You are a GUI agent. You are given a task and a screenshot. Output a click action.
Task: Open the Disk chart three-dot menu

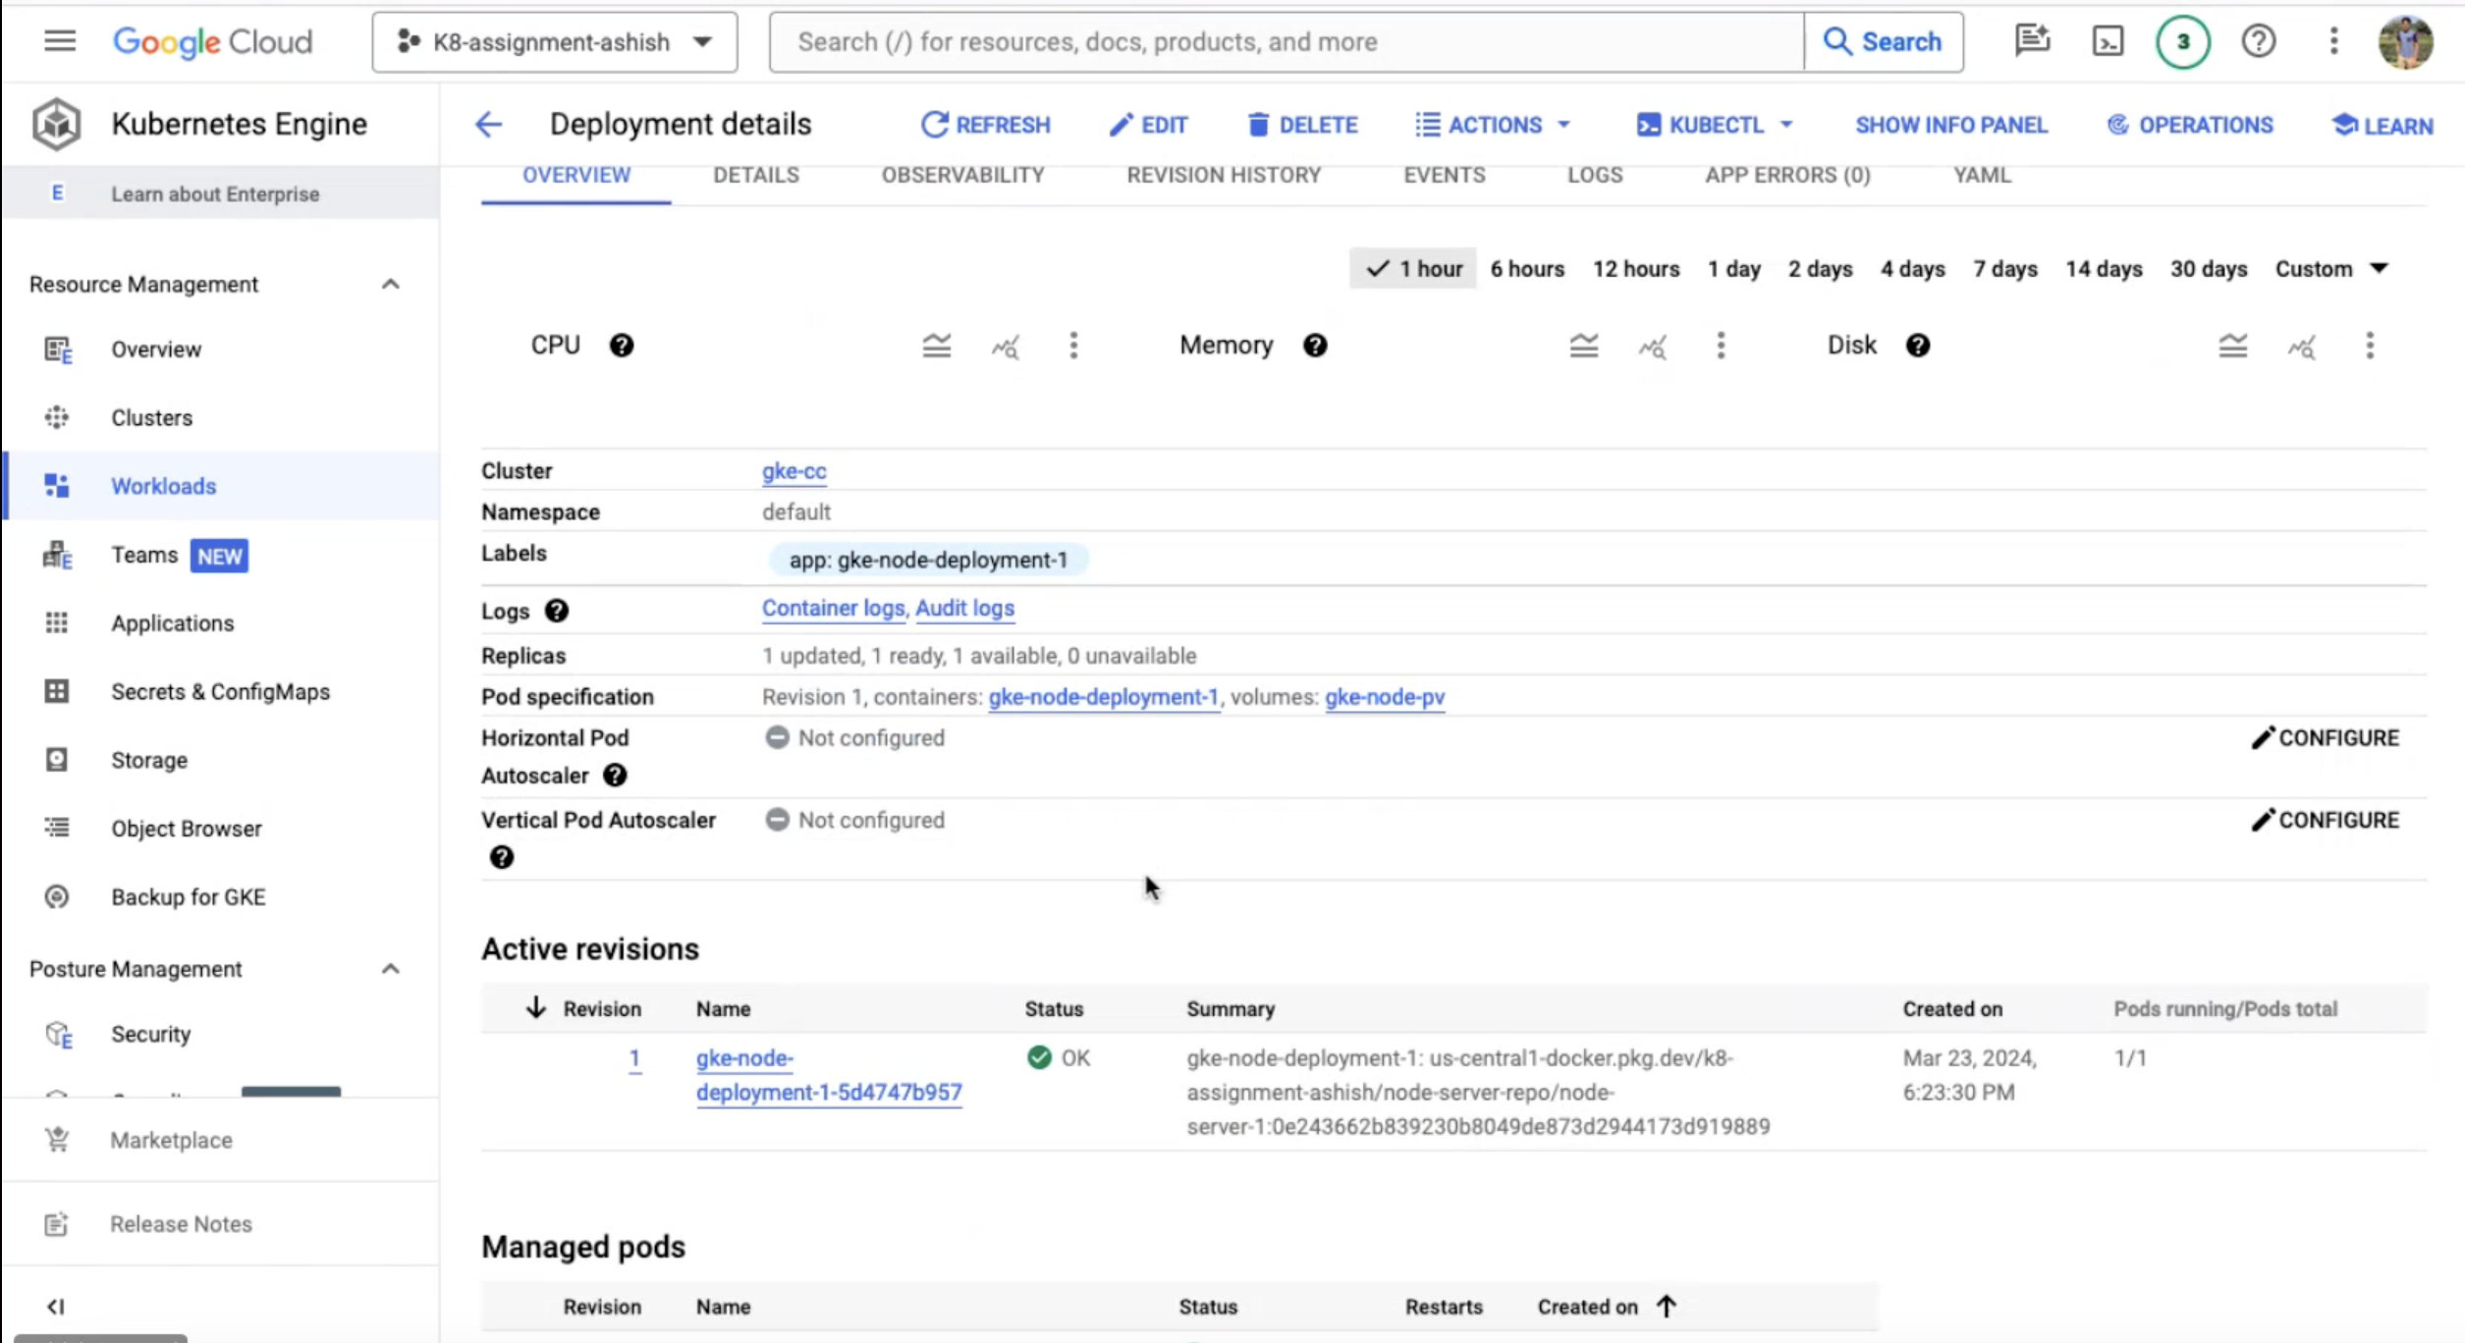2369,346
